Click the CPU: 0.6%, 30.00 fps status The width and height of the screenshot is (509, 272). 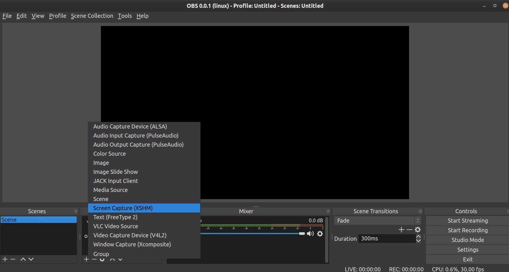458,269
